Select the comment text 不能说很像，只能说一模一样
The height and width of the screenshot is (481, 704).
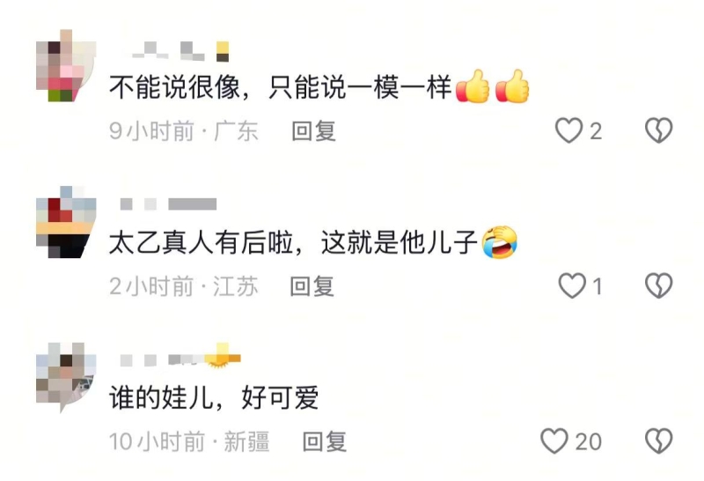pyautogui.click(x=280, y=87)
